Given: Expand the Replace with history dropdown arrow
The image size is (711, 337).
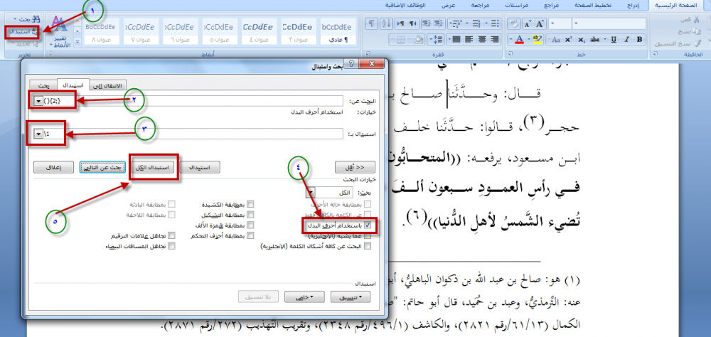Looking at the screenshot, I should (x=38, y=132).
